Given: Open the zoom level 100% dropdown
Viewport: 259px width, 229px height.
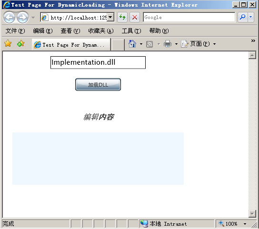Looking at the screenshot, I should coord(245,224).
